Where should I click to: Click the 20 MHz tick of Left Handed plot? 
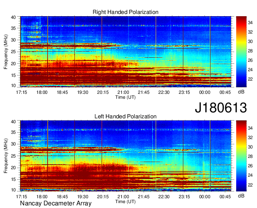pos(14,168)
